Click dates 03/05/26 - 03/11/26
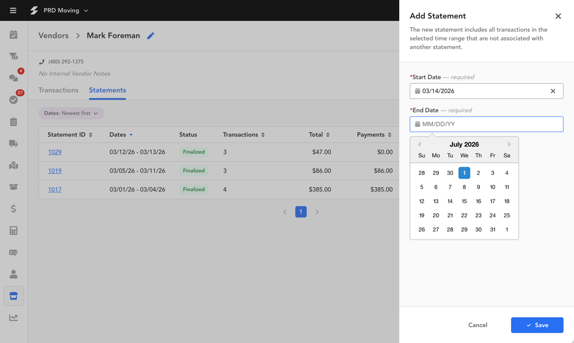 (137, 171)
